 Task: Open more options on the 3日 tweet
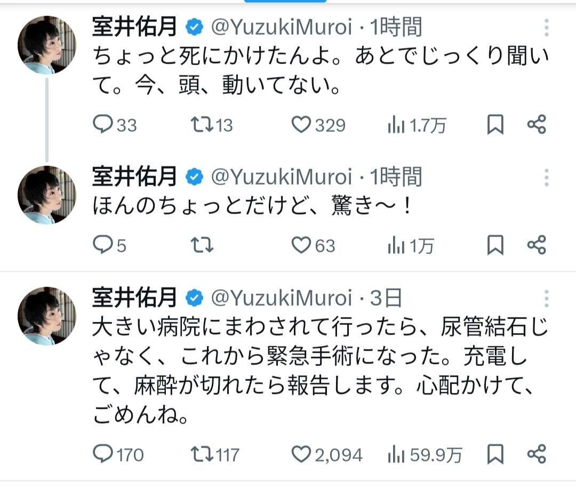click(547, 299)
